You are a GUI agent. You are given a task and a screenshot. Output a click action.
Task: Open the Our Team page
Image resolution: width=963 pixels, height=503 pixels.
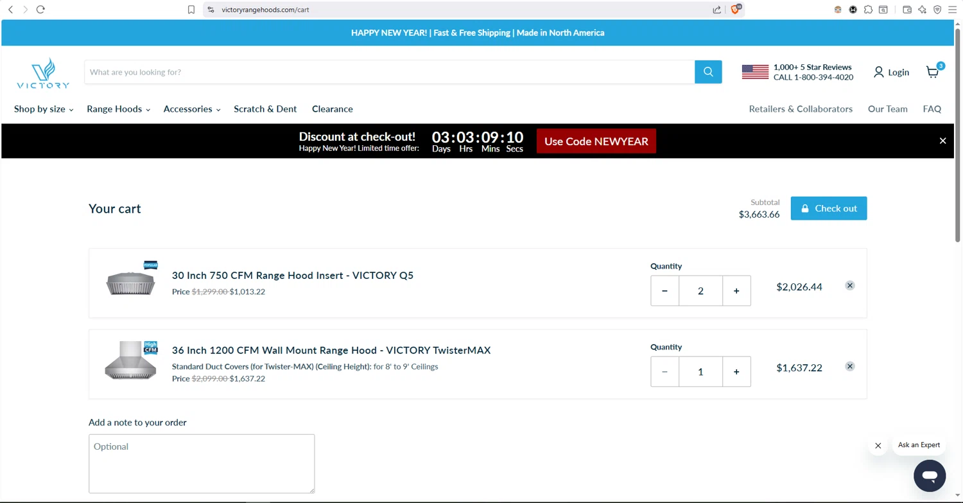887,109
